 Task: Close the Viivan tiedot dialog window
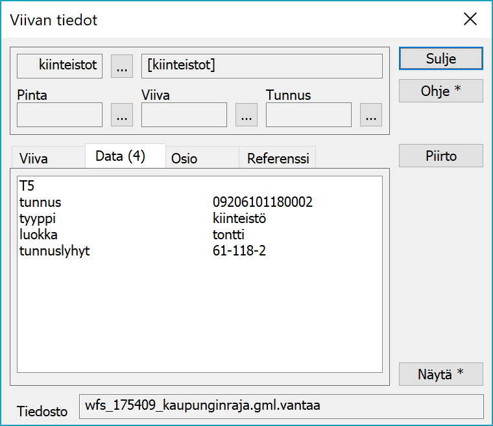(x=470, y=19)
